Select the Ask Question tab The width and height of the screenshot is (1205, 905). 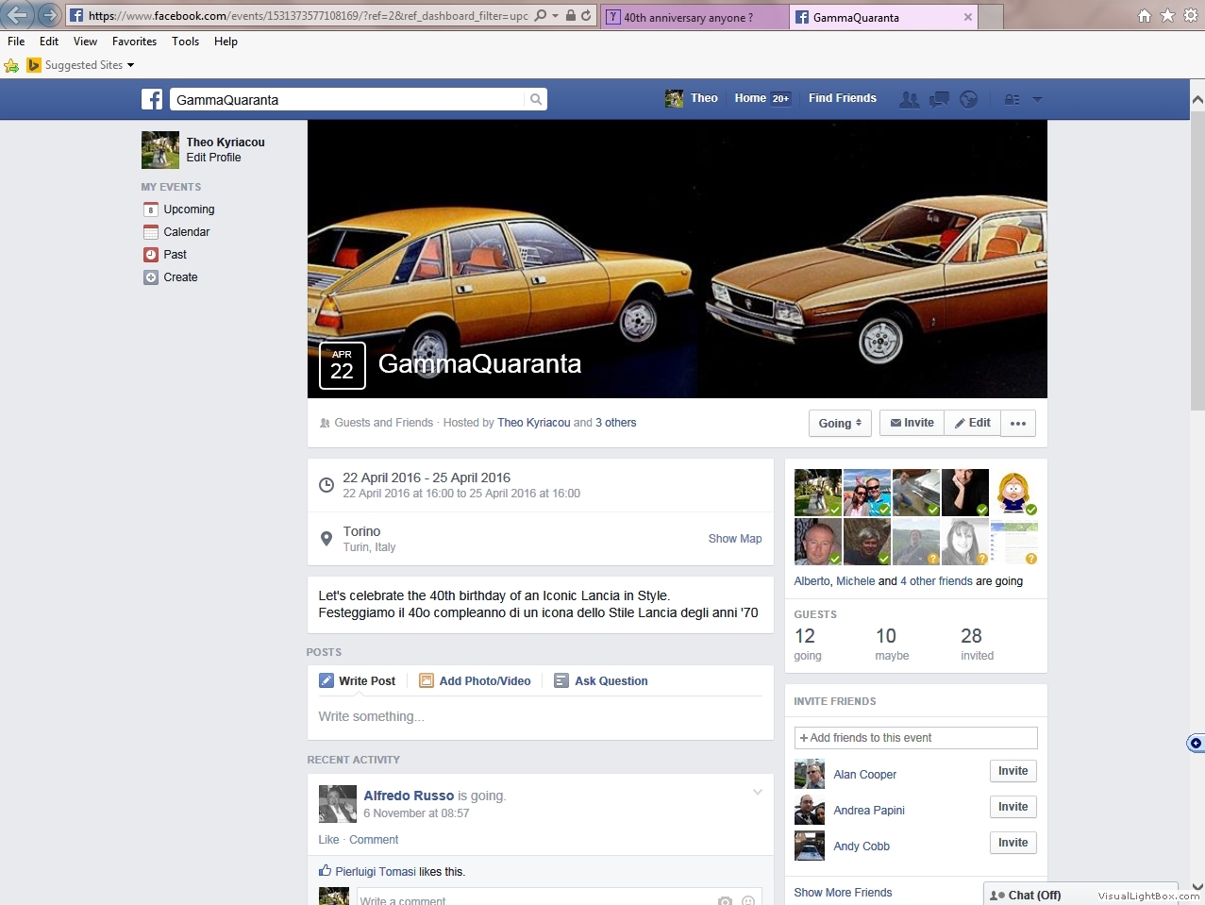click(x=601, y=681)
